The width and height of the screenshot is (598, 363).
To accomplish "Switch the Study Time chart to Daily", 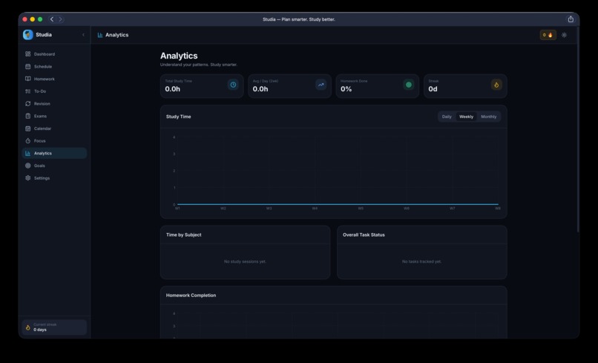I will (447, 117).
